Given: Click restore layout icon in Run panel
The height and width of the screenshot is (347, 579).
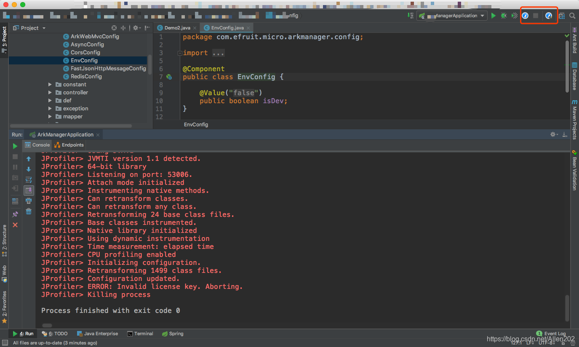Looking at the screenshot, I should point(15,201).
